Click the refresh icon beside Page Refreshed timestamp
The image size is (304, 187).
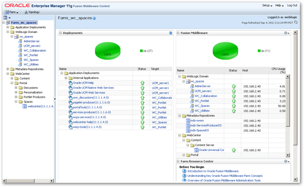tap(296, 22)
